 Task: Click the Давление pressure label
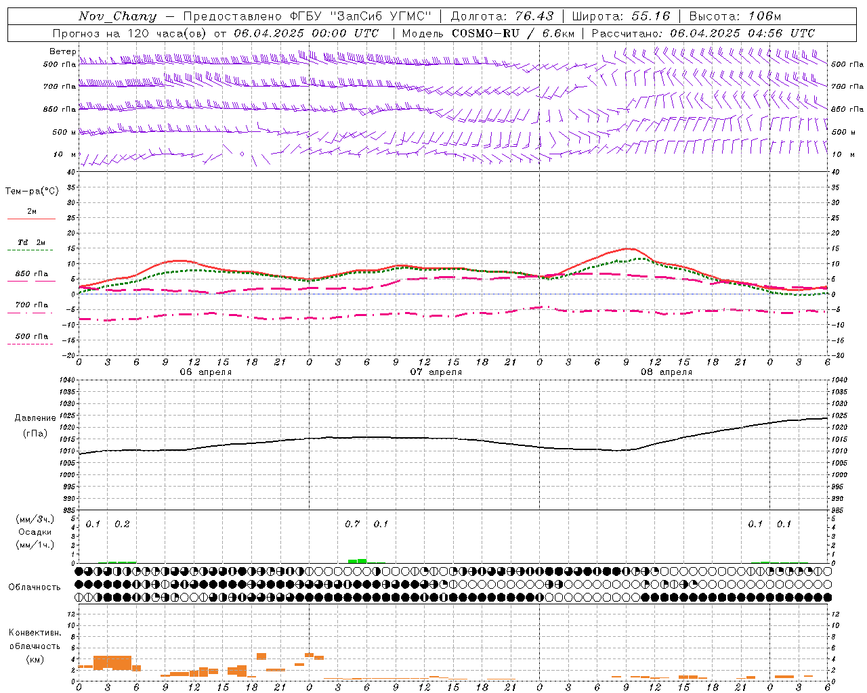click(35, 418)
